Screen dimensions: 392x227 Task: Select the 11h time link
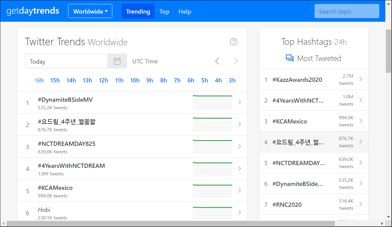tap(119, 80)
